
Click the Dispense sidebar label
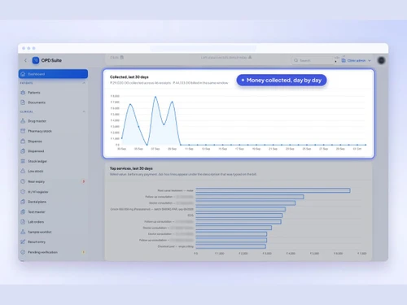[35, 142]
